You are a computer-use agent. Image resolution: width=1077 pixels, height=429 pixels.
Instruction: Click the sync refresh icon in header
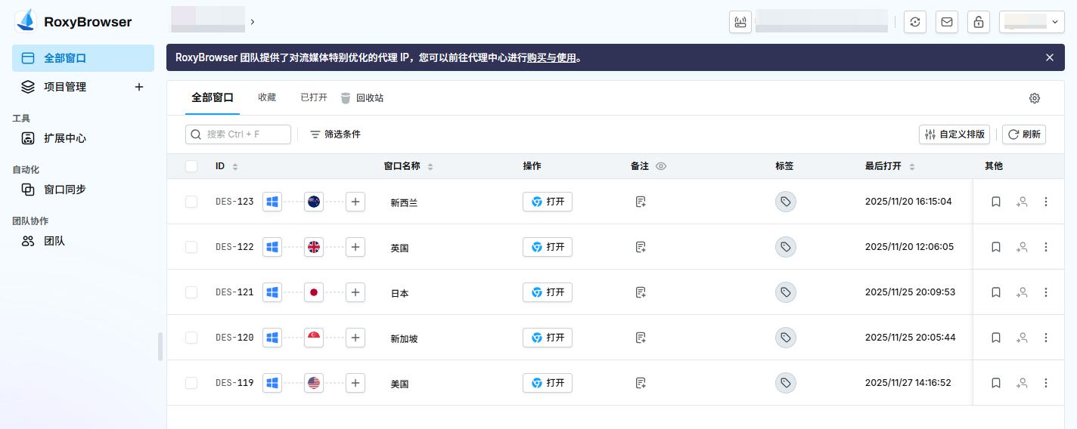[x=915, y=22]
